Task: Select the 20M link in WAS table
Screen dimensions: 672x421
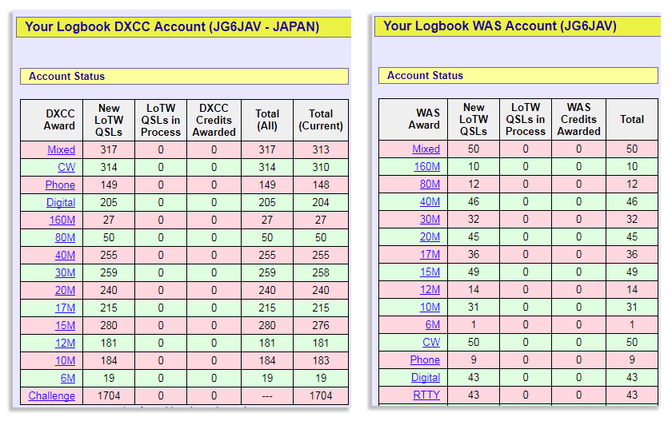Action: 430,236
